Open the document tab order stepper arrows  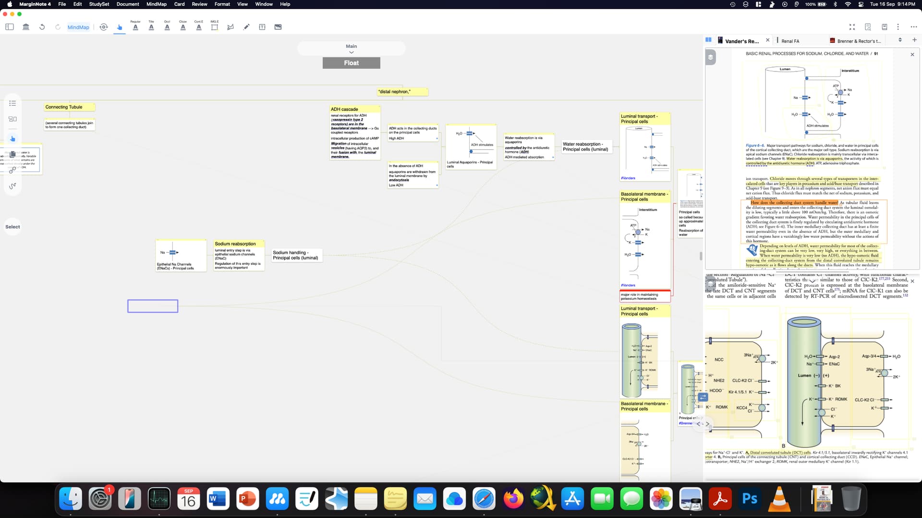(900, 40)
